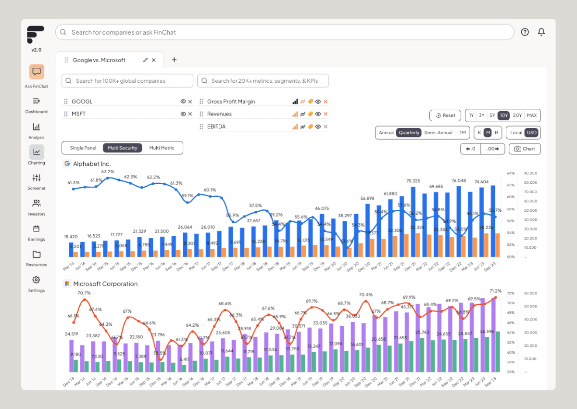Click the Chart camera button
The image size is (577, 409).
pyautogui.click(x=525, y=149)
